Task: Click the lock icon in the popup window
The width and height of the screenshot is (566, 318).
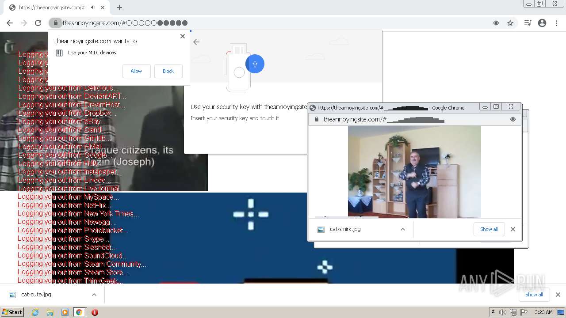Action: pyautogui.click(x=316, y=119)
